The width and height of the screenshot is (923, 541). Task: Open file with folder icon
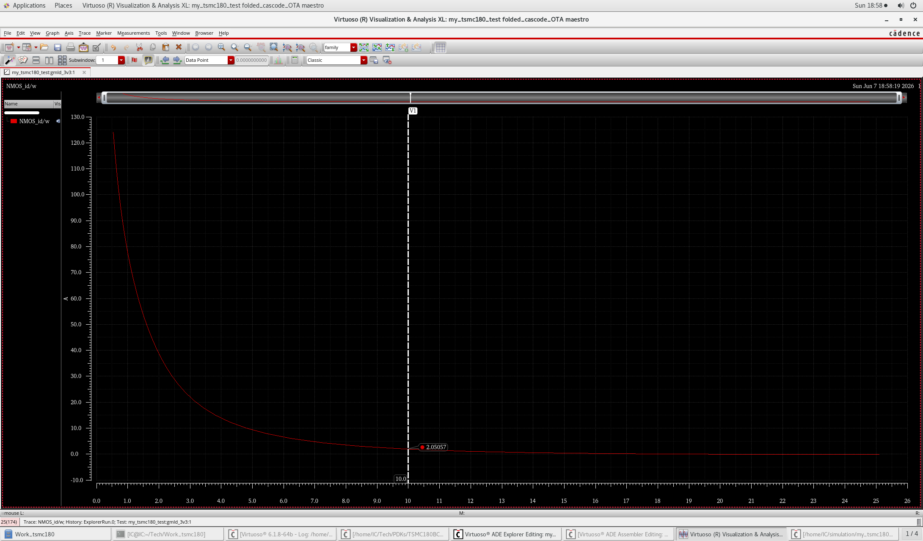(44, 47)
